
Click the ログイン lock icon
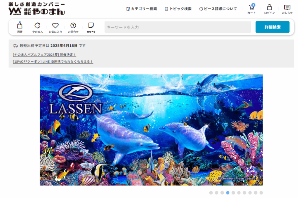point(269,7)
